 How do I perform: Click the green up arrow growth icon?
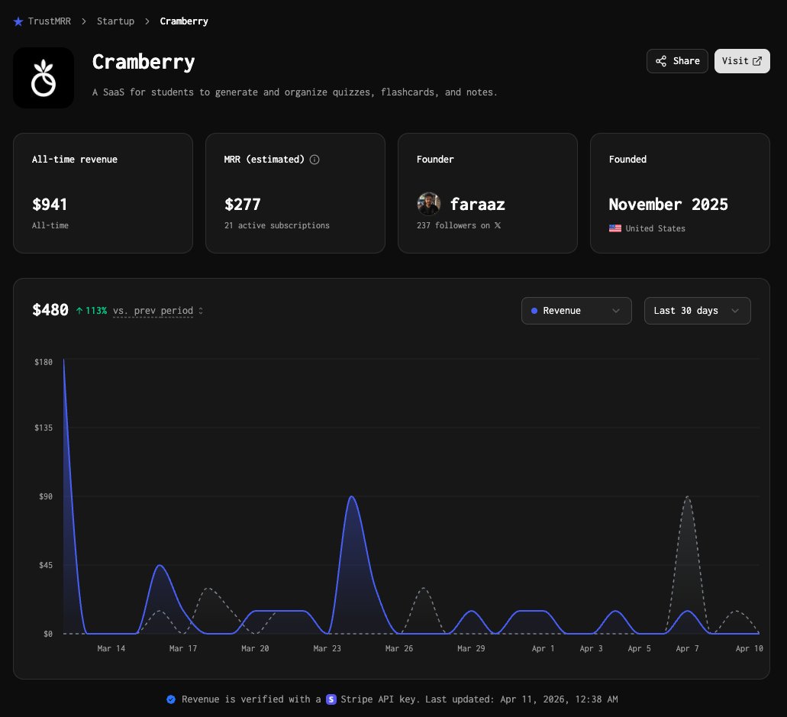click(x=79, y=311)
